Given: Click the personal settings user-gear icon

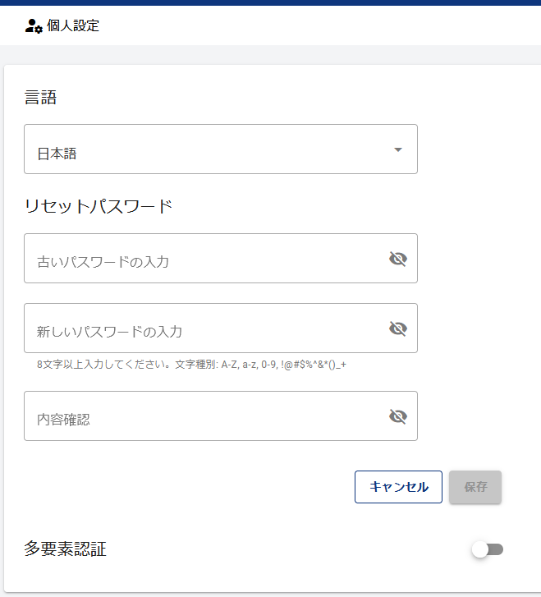Looking at the screenshot, I should (x=34, y=25).
